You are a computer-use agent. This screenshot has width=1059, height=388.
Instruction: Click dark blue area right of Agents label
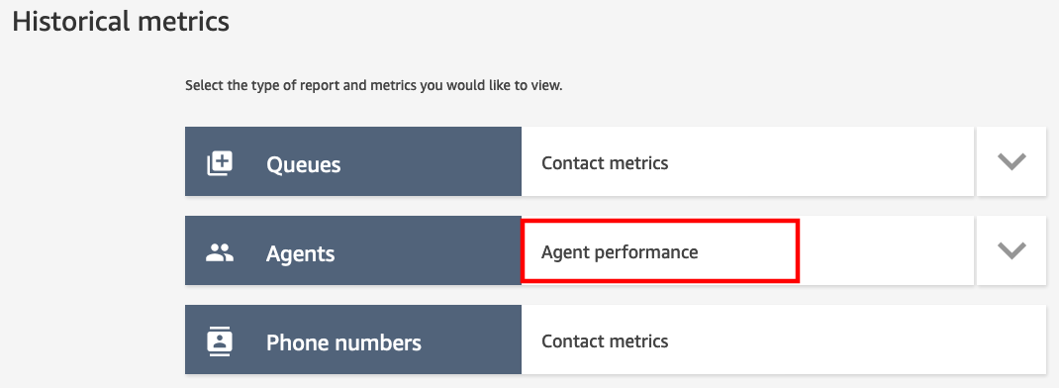click(429, 250)
